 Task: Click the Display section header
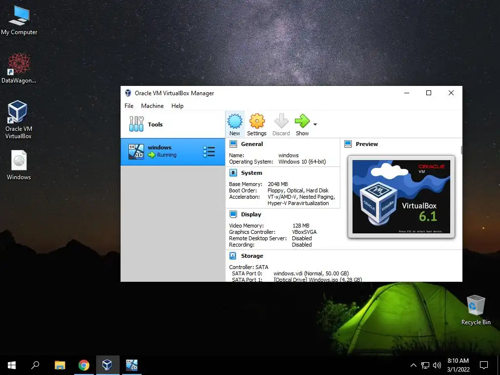coord(251,214)
